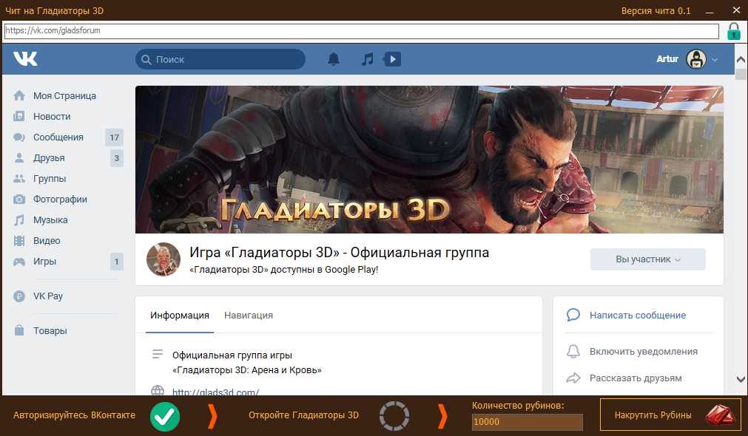This screenshot has height=436, width=748.
Task: Switch to the Информация tab
Action: [x=180, y=316]
